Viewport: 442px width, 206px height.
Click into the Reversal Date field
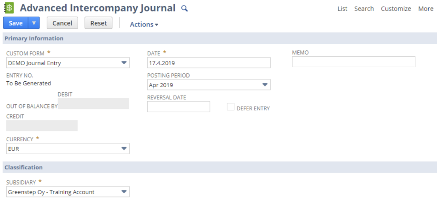(x=178, y=107)
